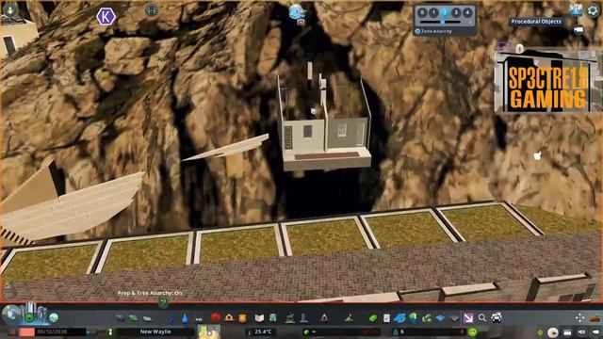Select zoning depth 1 button

coord(433,12)
